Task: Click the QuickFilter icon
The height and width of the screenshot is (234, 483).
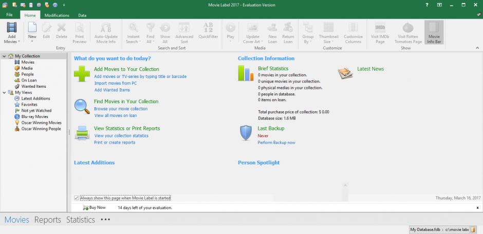Action: [208, 27]
